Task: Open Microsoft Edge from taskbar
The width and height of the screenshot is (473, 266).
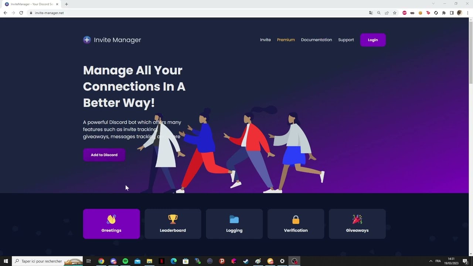Action: point(174,261)
